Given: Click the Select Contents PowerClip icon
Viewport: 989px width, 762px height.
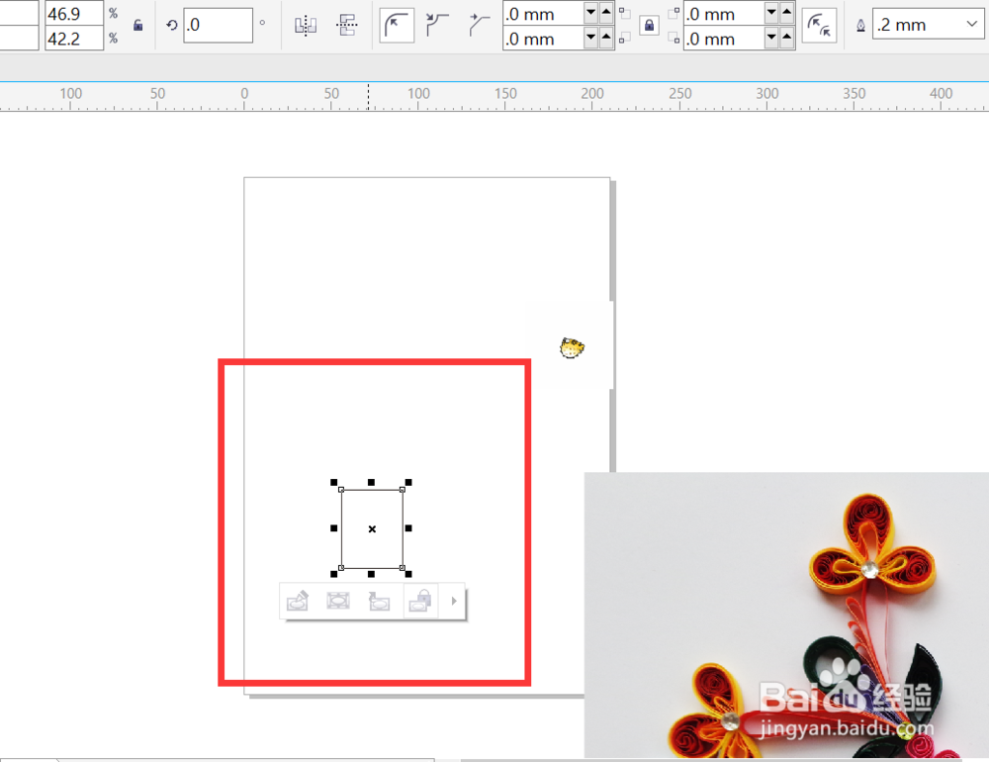Looking at the screenshot, I should tap(338, 601).
